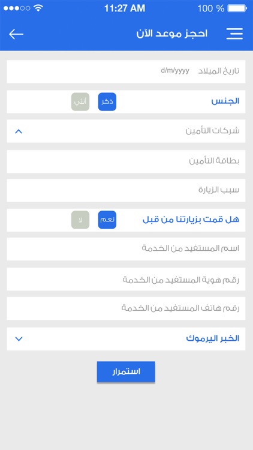Click the رقم هوية المستفيد field

click(126, 279)
